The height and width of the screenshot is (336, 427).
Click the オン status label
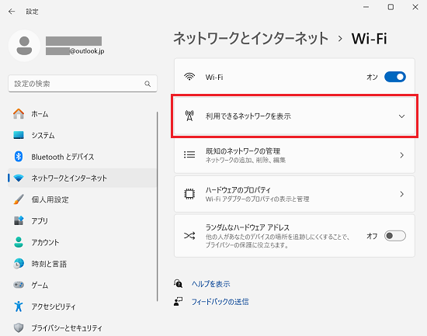[372, 77]
